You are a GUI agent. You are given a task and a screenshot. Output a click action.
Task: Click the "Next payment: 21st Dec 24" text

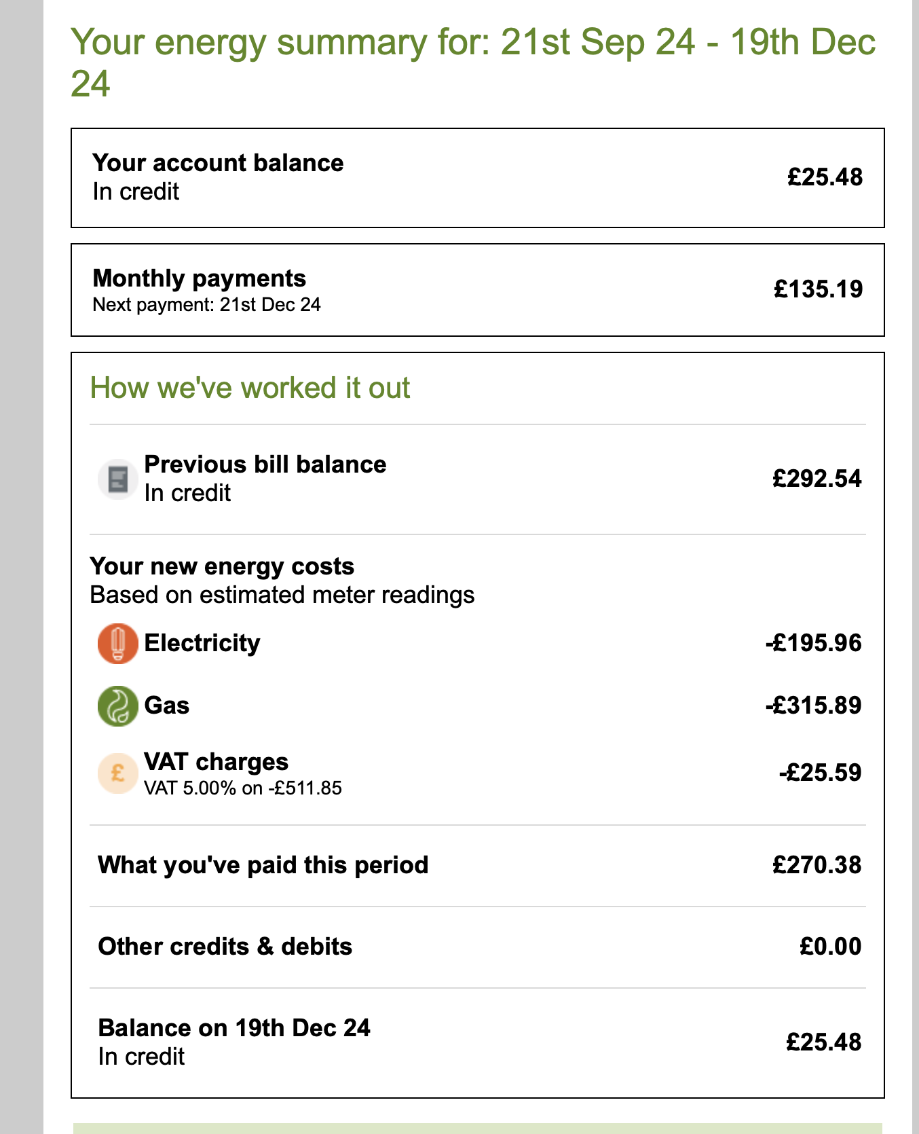pyautogui.click(x=206, y=305)
